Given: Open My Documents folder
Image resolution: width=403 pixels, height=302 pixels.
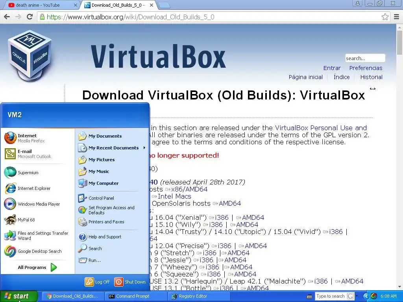Looking at the screenshot, I should click(100, 136).
